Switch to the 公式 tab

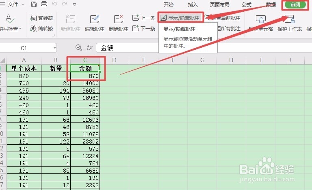tap(247, 4)
